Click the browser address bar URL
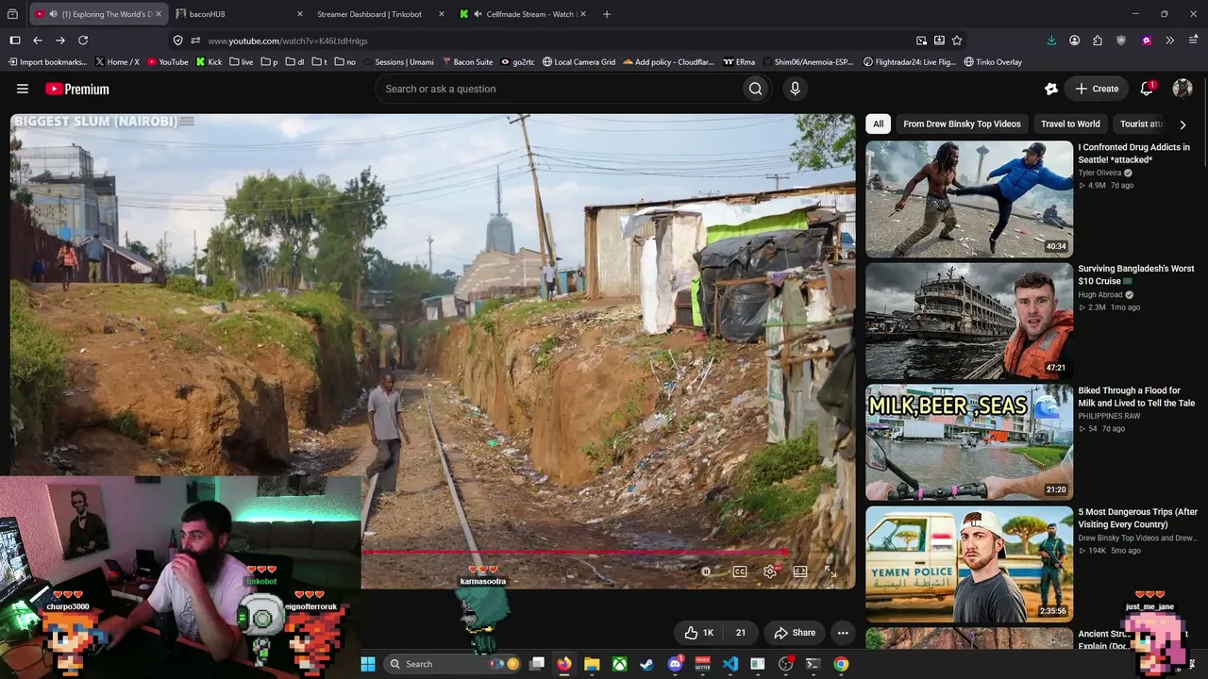This screenshot has width=1208, height=679. click(x=287, y=41)
